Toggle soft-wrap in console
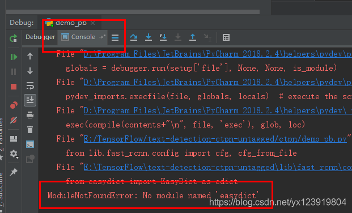352x213 pixels. pyautogui.click(x=30, y=86)
